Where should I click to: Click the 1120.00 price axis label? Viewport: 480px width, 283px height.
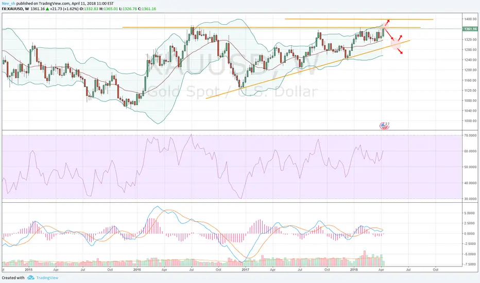(x=471, y=90)
